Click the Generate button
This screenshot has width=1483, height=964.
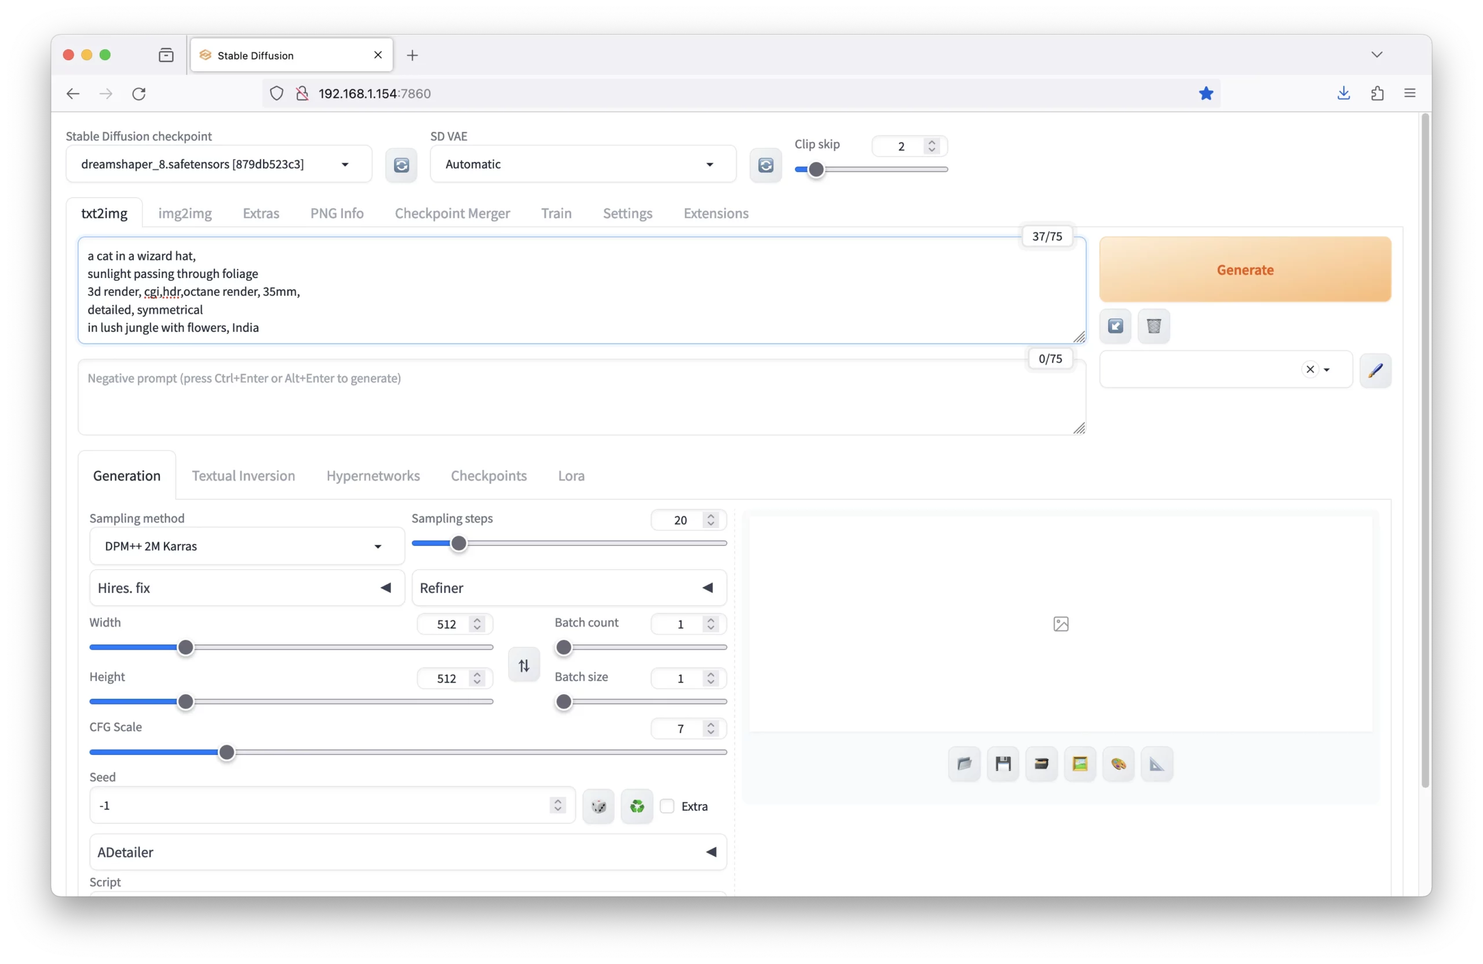(1244, 270)
